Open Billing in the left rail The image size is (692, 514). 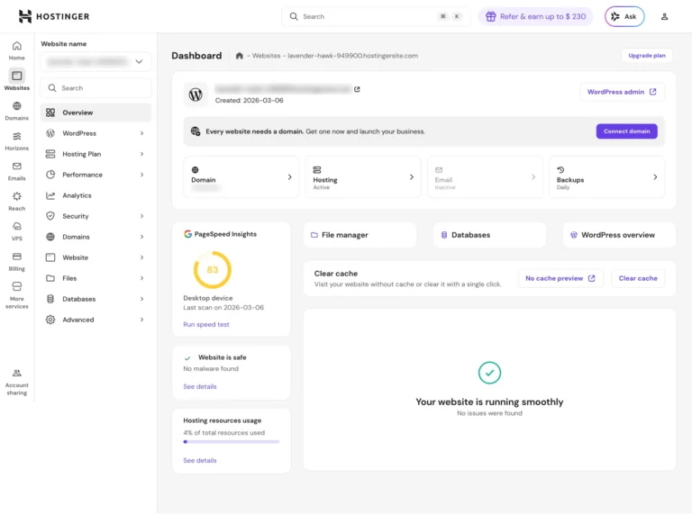[17, 262]
